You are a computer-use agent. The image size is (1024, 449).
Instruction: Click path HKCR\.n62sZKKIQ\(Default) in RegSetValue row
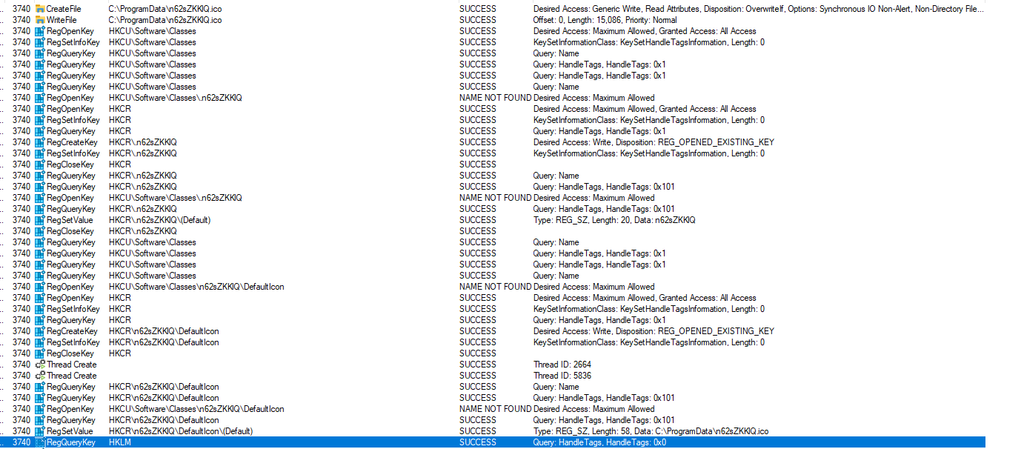(x=159, y=220)
